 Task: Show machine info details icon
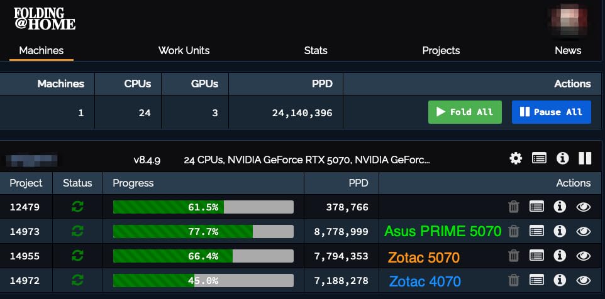[x=562, y=158]
